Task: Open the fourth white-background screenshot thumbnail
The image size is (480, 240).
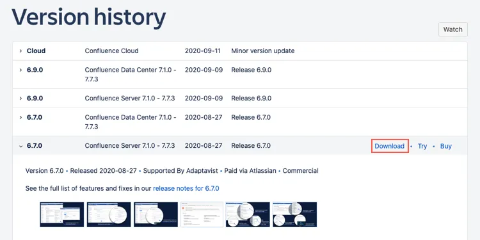Action: click(x=202, y=214)
